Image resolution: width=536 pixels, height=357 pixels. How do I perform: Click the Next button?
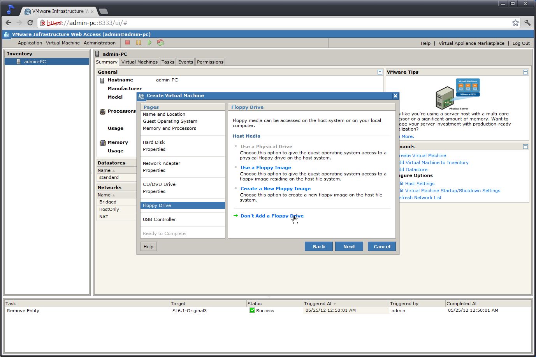point(349,246)
